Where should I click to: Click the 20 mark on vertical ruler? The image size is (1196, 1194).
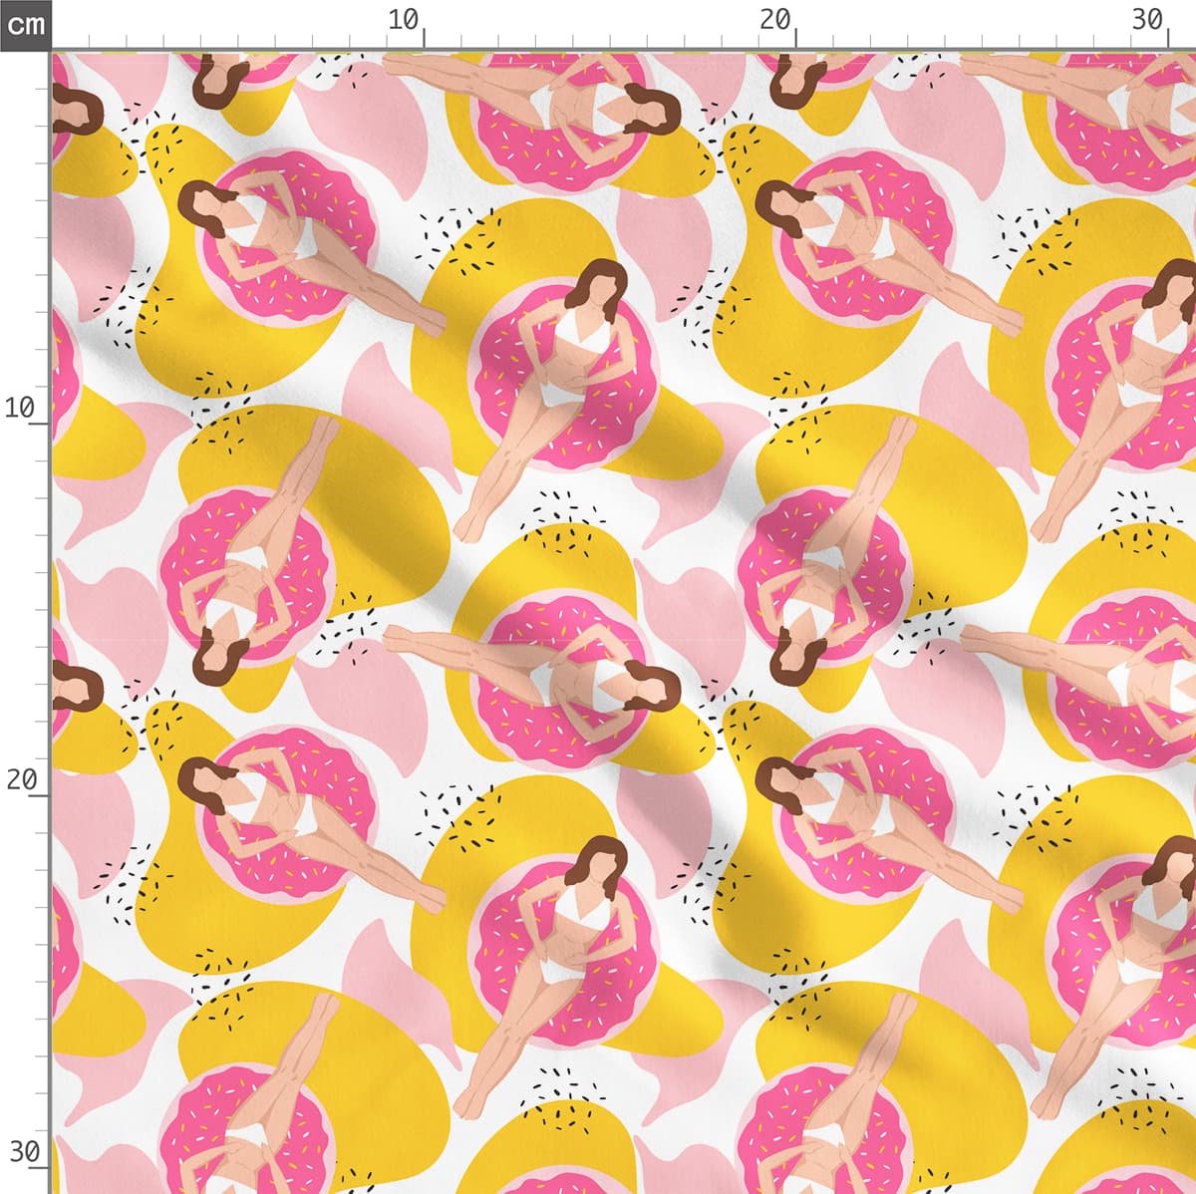[22, 779]
